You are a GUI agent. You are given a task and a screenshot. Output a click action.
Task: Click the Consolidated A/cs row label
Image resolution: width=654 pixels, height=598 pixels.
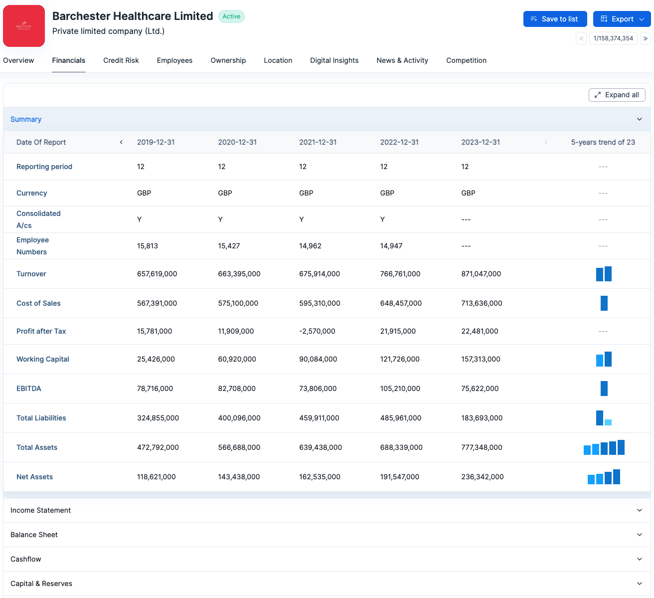pyautogui.click(x=38, y=219)
